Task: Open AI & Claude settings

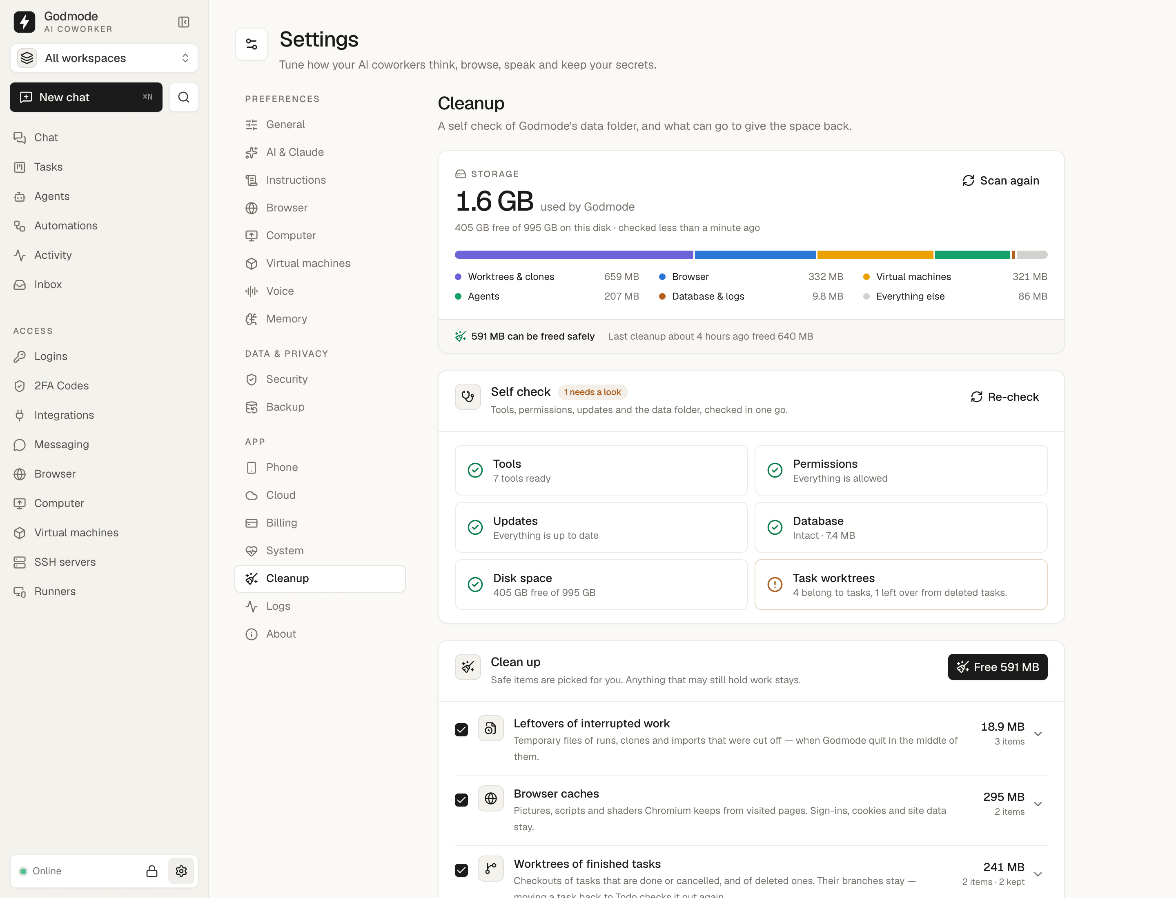Action: [x=320, y=152]
